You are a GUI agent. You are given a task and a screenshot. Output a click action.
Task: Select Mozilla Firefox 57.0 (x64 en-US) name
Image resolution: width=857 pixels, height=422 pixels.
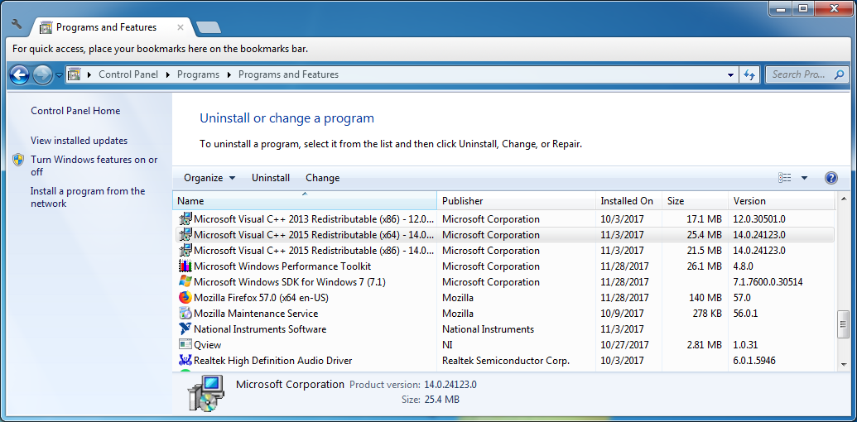[x=261, y=298]
